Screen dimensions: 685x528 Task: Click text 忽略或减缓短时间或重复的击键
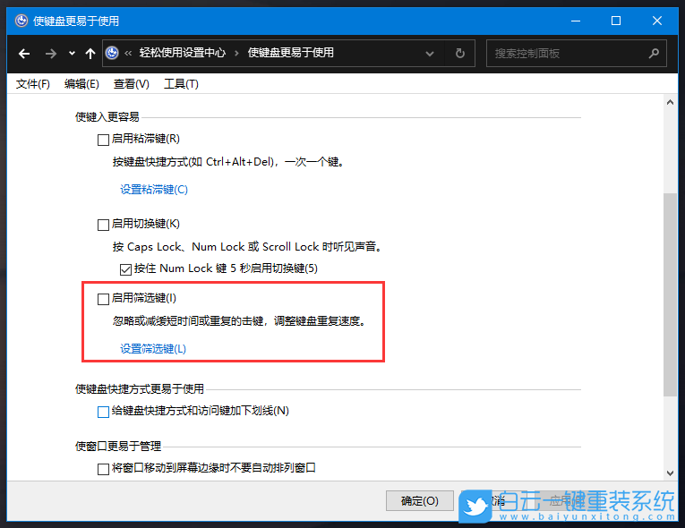click(x=188, y=321)
